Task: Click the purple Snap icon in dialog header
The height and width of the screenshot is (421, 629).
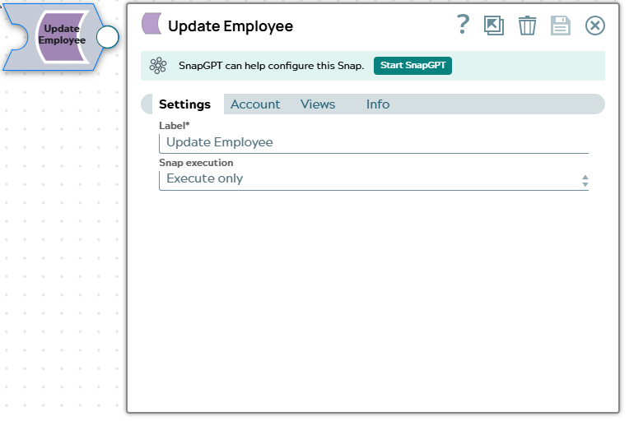Action: 151,24
